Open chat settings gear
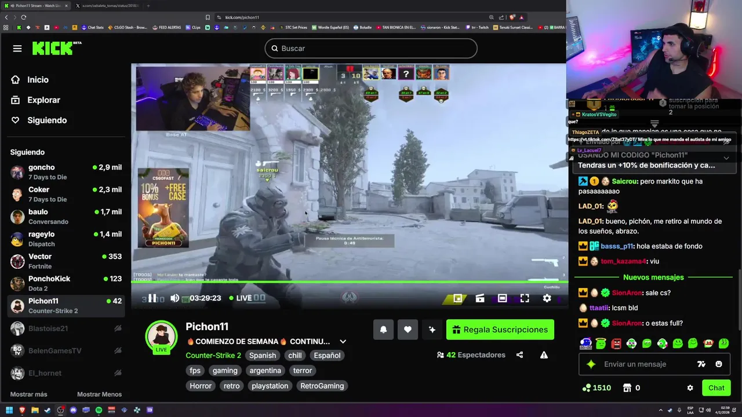The image size is (742, 417). point(690,388)
